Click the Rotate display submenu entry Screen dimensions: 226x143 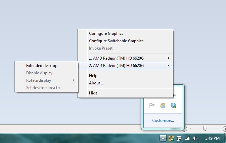[46, 80]
